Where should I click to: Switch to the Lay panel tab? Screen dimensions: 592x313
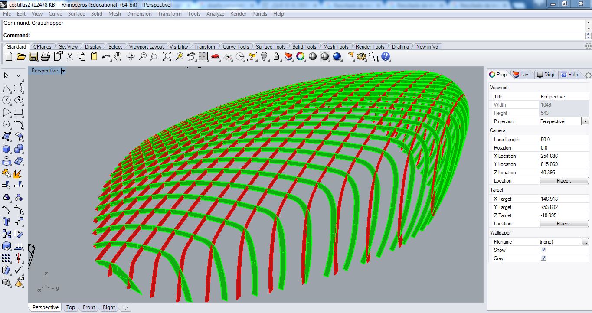522,74
